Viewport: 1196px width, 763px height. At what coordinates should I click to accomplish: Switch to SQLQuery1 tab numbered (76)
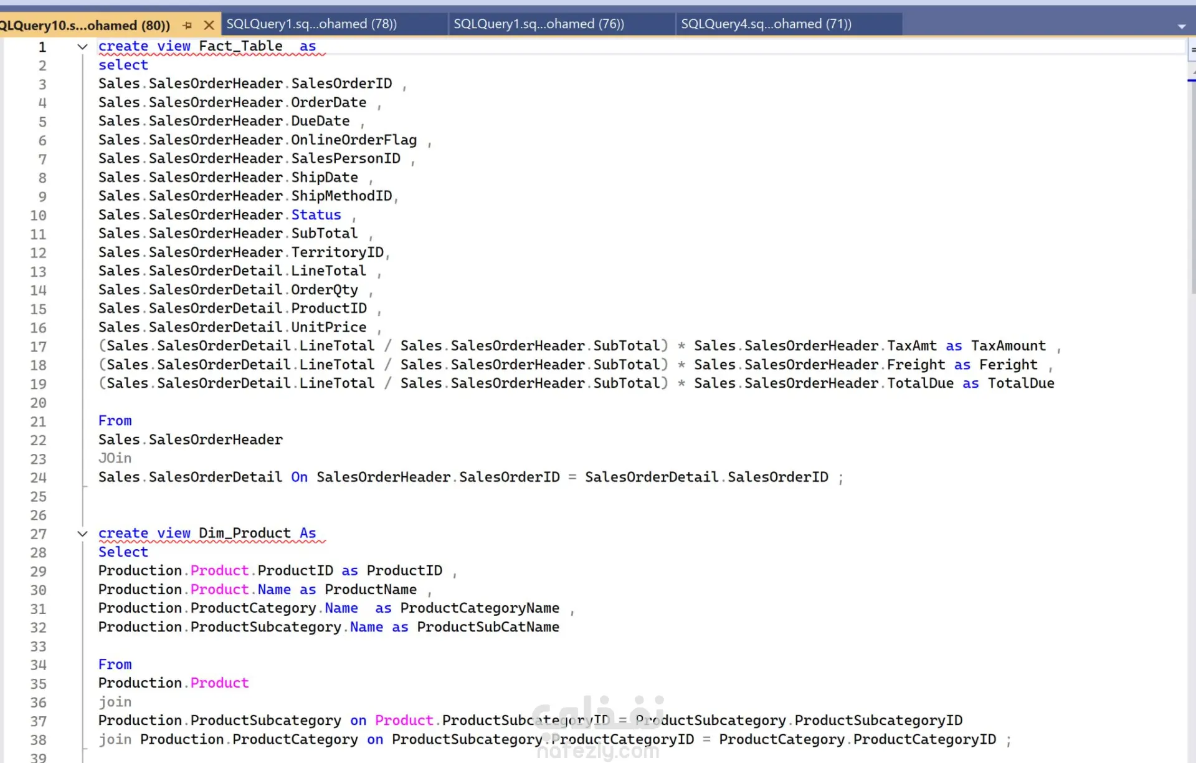click(x=539, y=24)
